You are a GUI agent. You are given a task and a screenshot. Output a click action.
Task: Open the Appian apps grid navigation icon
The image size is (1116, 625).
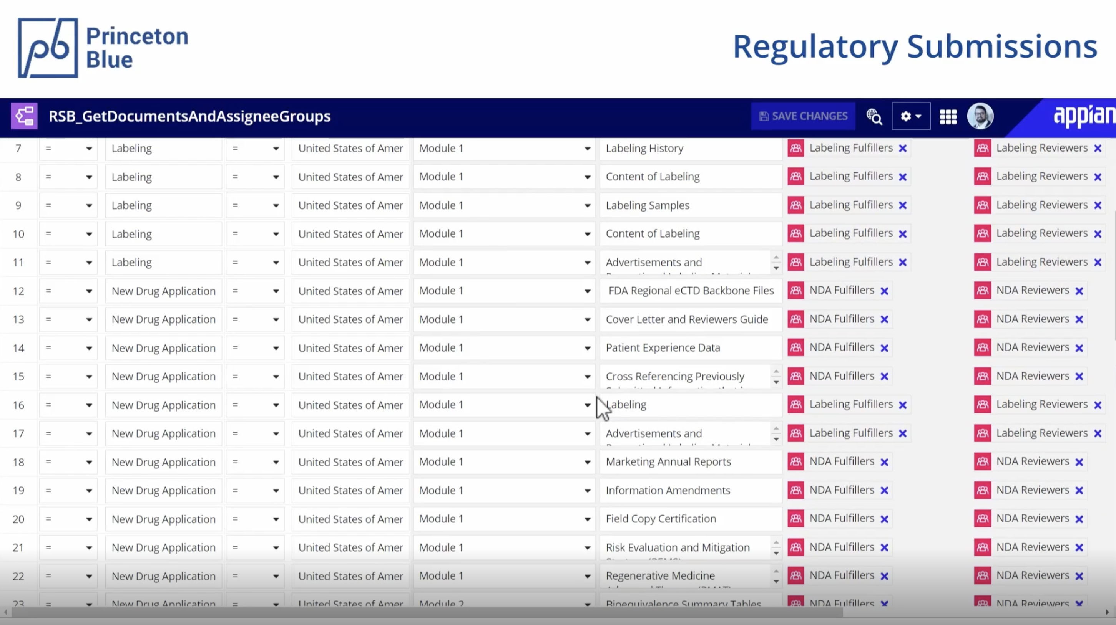coord(948,116)
